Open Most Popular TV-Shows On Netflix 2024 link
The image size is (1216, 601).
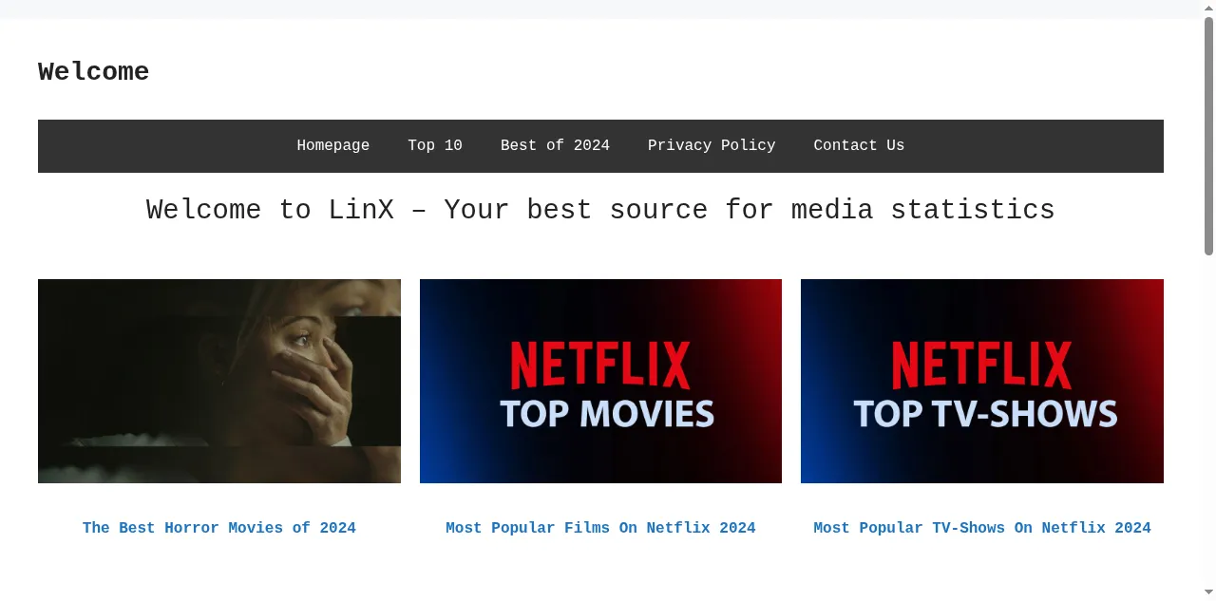pos(982,528)
